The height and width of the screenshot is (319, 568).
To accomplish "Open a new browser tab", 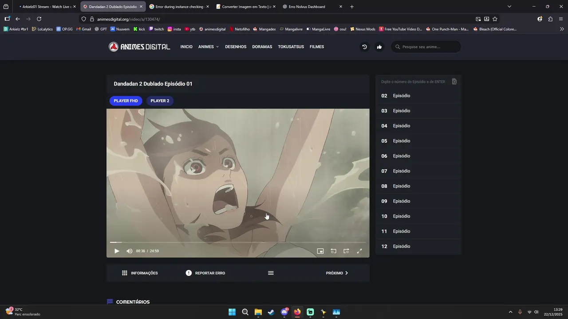I will [352, 7].
